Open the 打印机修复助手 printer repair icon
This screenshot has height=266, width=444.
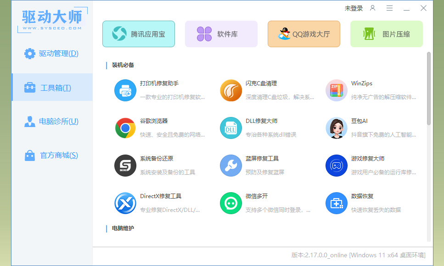coord(125,90)
